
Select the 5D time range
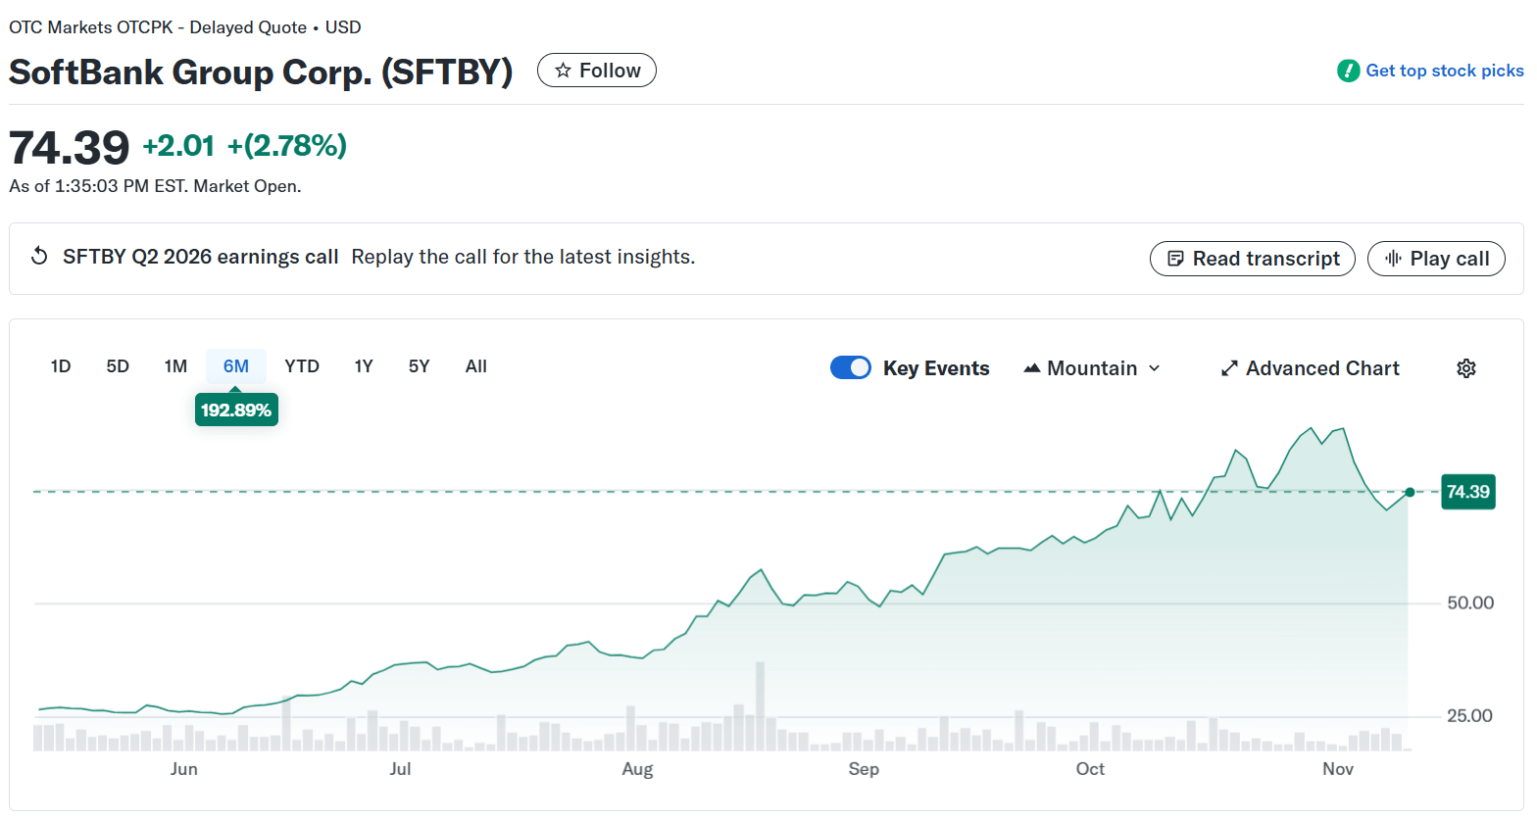click(x=118, y=366)
